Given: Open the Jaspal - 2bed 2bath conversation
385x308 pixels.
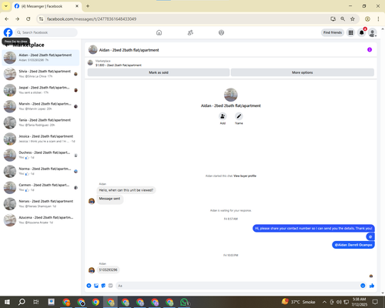Looking at the screenshot, I should click(x=41, y=90).
